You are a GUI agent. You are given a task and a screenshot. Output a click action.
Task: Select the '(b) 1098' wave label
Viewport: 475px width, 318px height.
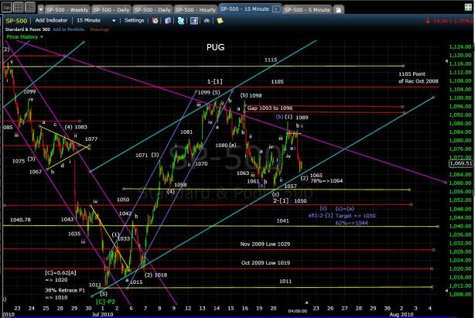tap(251, 95)
